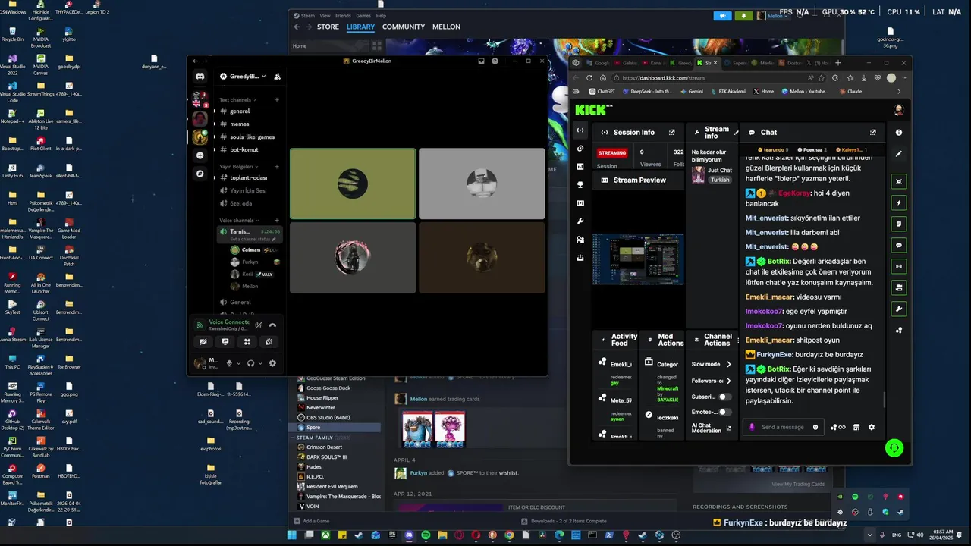Open Kick right sidebar info icon
The width and height of the screenshot is (971, 546).
pyautogui.click(x=899, y=132)
